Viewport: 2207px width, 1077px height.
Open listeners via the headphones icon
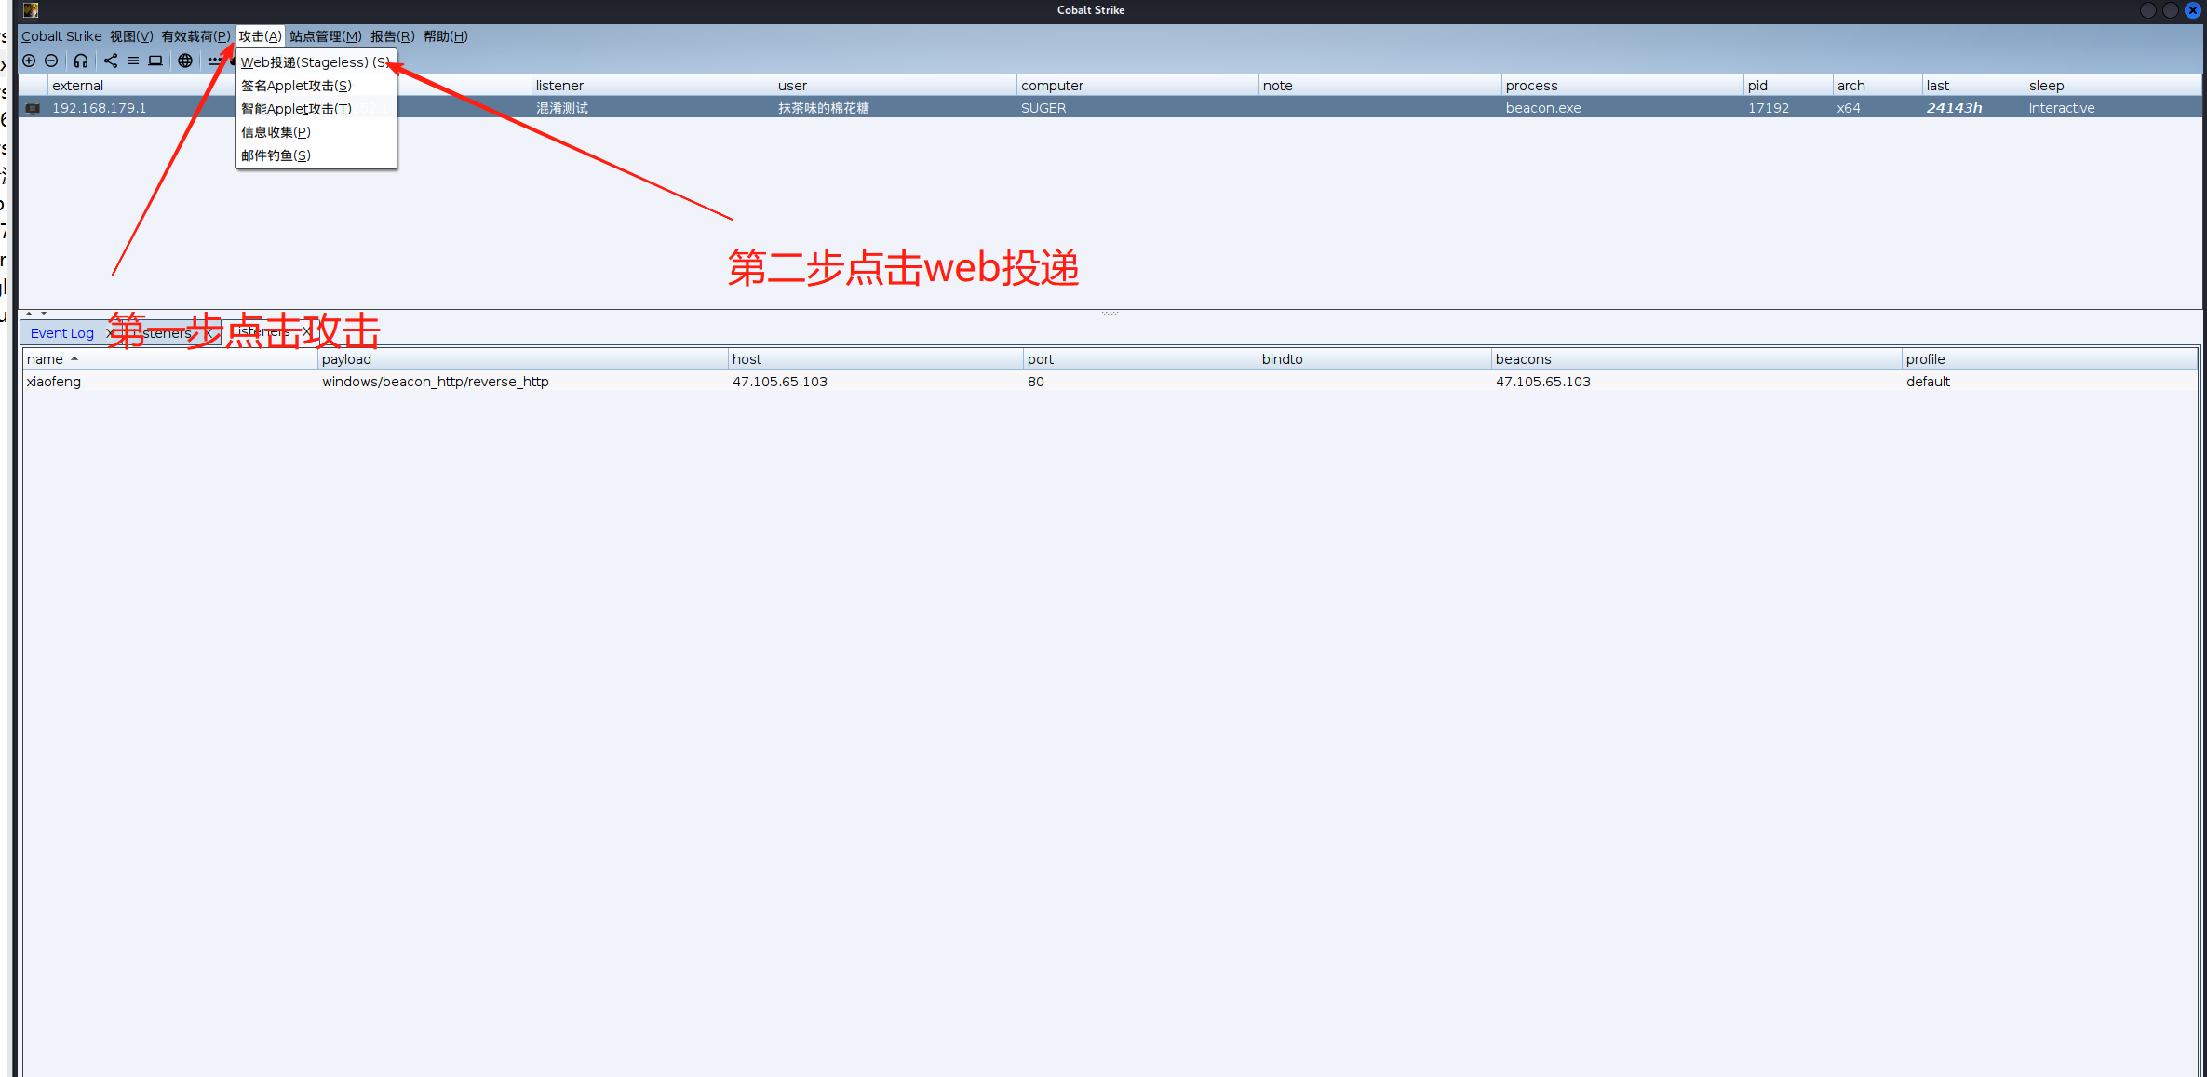pyautogui.click(x=81, y=61)
